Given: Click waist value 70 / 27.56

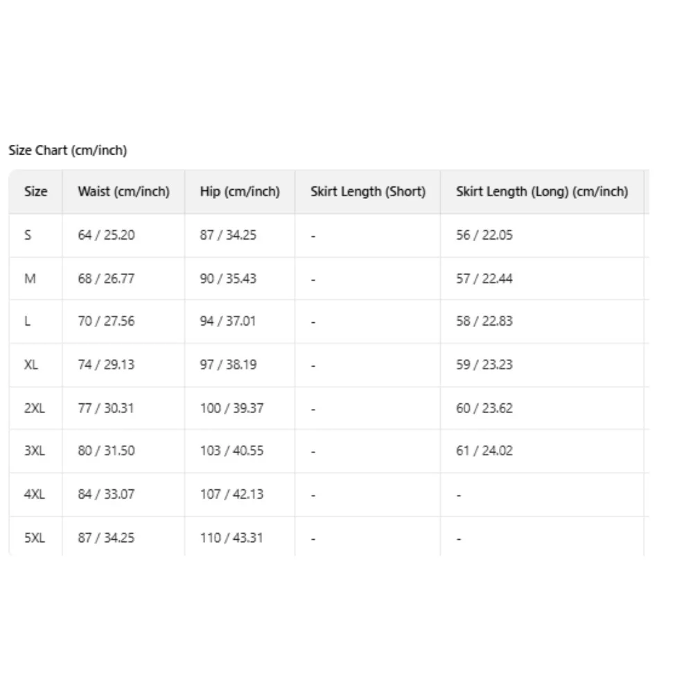Looking at the screenshot, I should [106, 321].
